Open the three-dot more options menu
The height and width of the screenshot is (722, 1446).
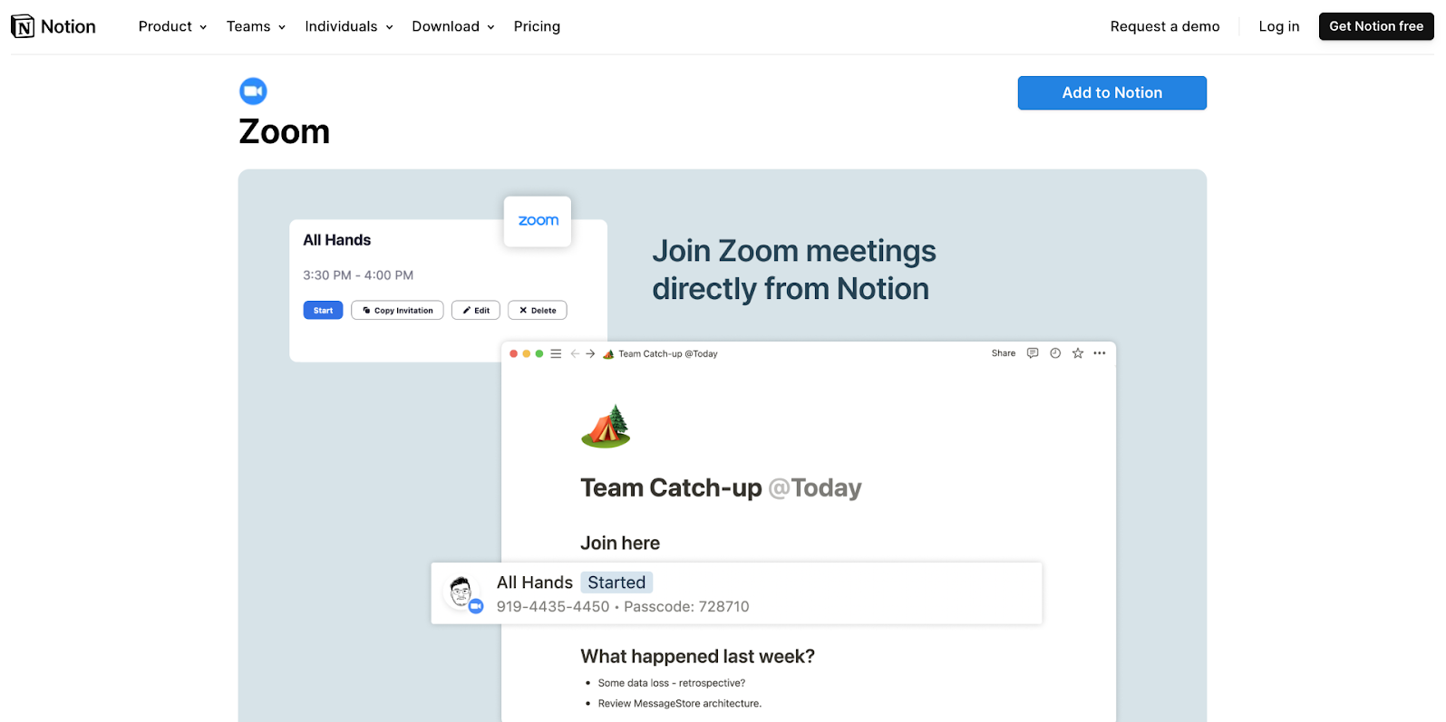pos(1100,353)
